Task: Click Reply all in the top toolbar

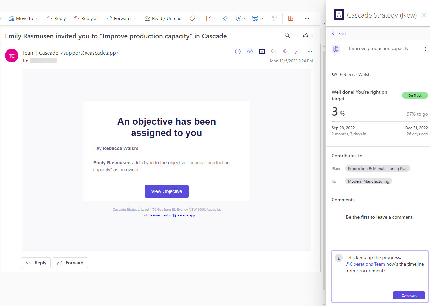Action: [x=86, y=18]
